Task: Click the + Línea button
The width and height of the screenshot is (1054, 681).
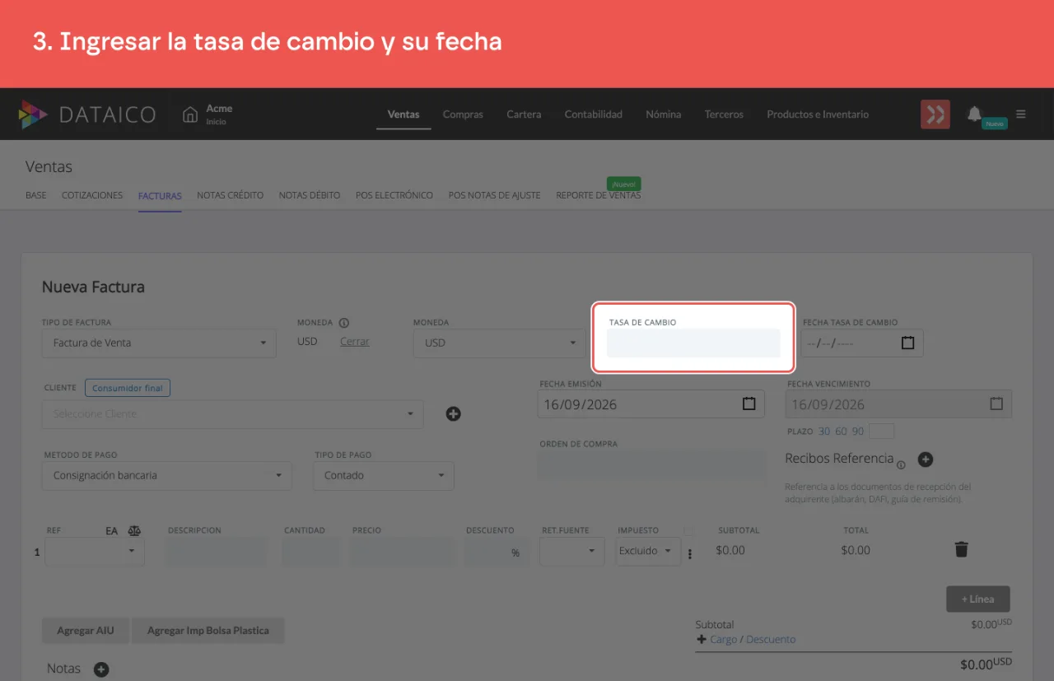Action: click(978, 599)
